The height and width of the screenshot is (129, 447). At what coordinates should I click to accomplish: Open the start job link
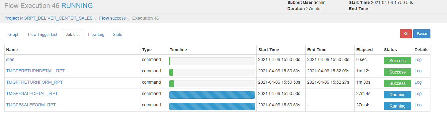tap(10, 59)
